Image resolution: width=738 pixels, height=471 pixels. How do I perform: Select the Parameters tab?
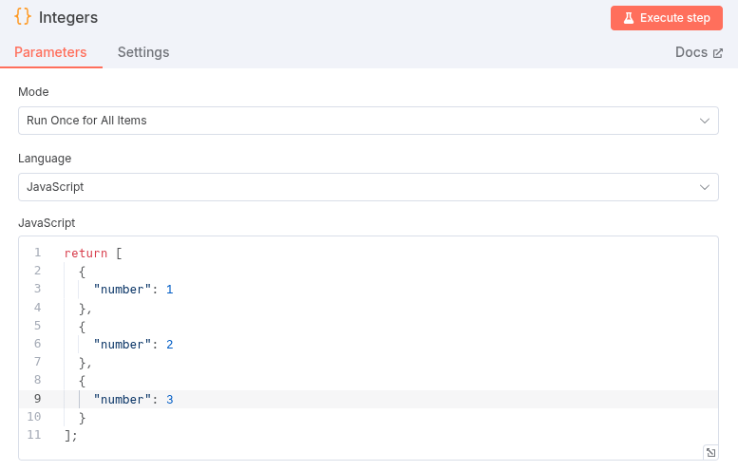pyautogui.click(x=50, y=52)
